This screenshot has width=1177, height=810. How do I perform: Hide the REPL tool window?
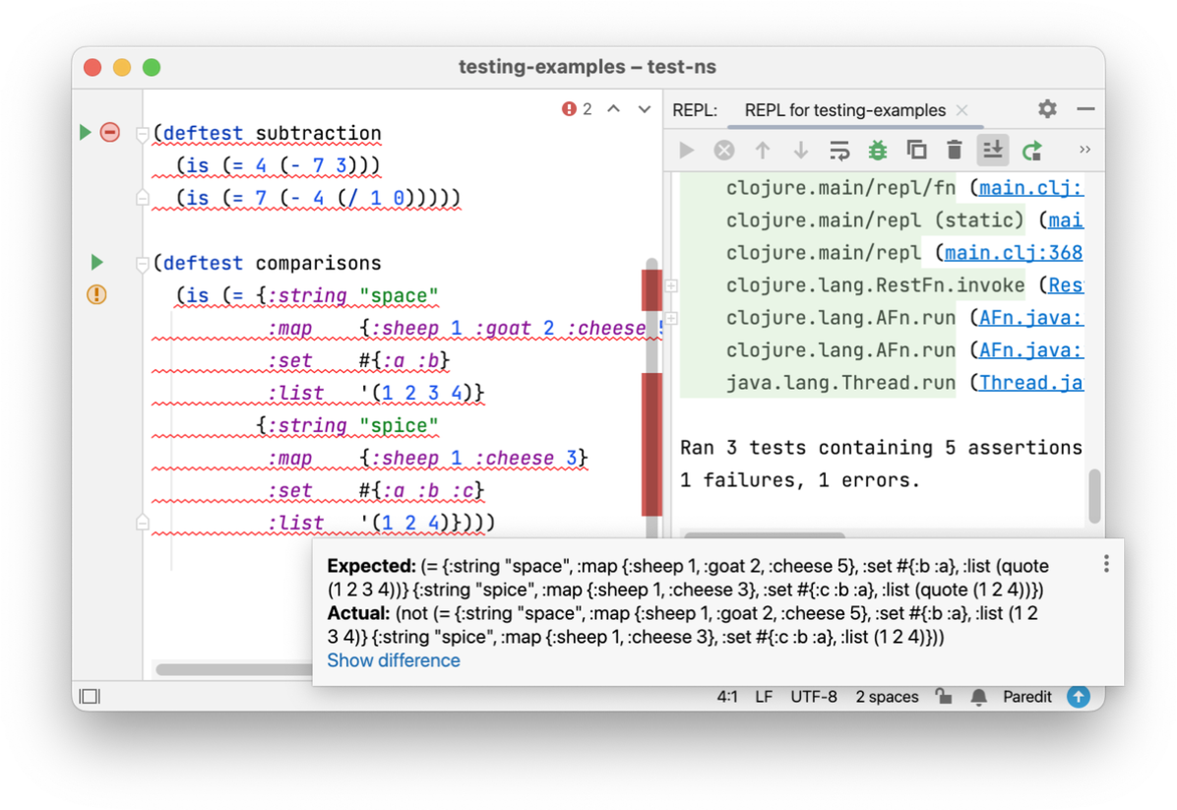coord(1085,109)
